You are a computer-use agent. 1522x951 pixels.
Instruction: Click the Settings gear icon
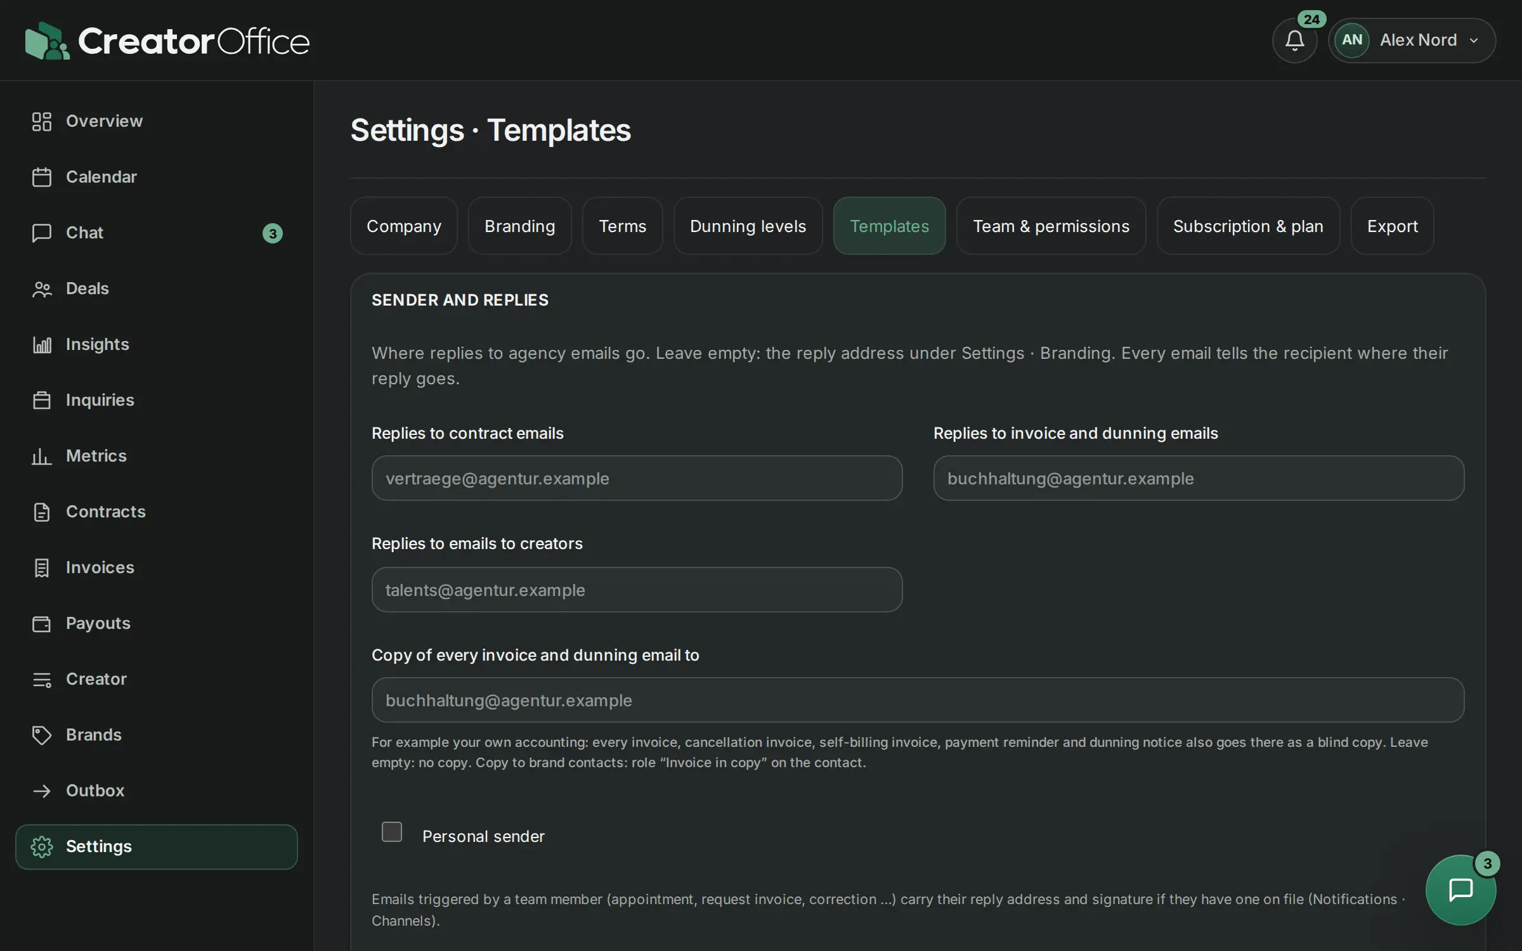point(42,846)
